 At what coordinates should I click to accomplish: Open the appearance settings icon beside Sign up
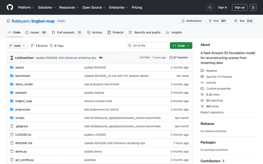(x=253, y=7)
